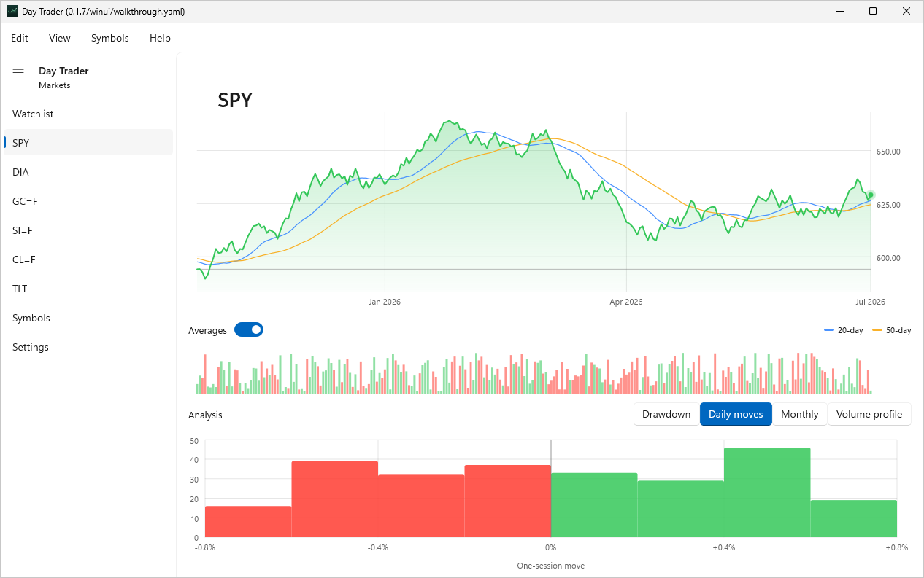Click the 650.00 price axis label
The height and width of the screenshot is (578, 924).
click(888, 152)
